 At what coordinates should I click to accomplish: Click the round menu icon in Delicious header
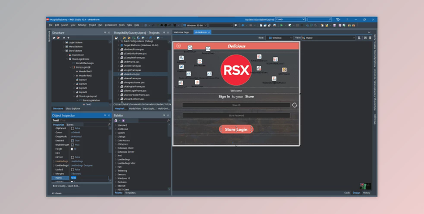(179, 46)
